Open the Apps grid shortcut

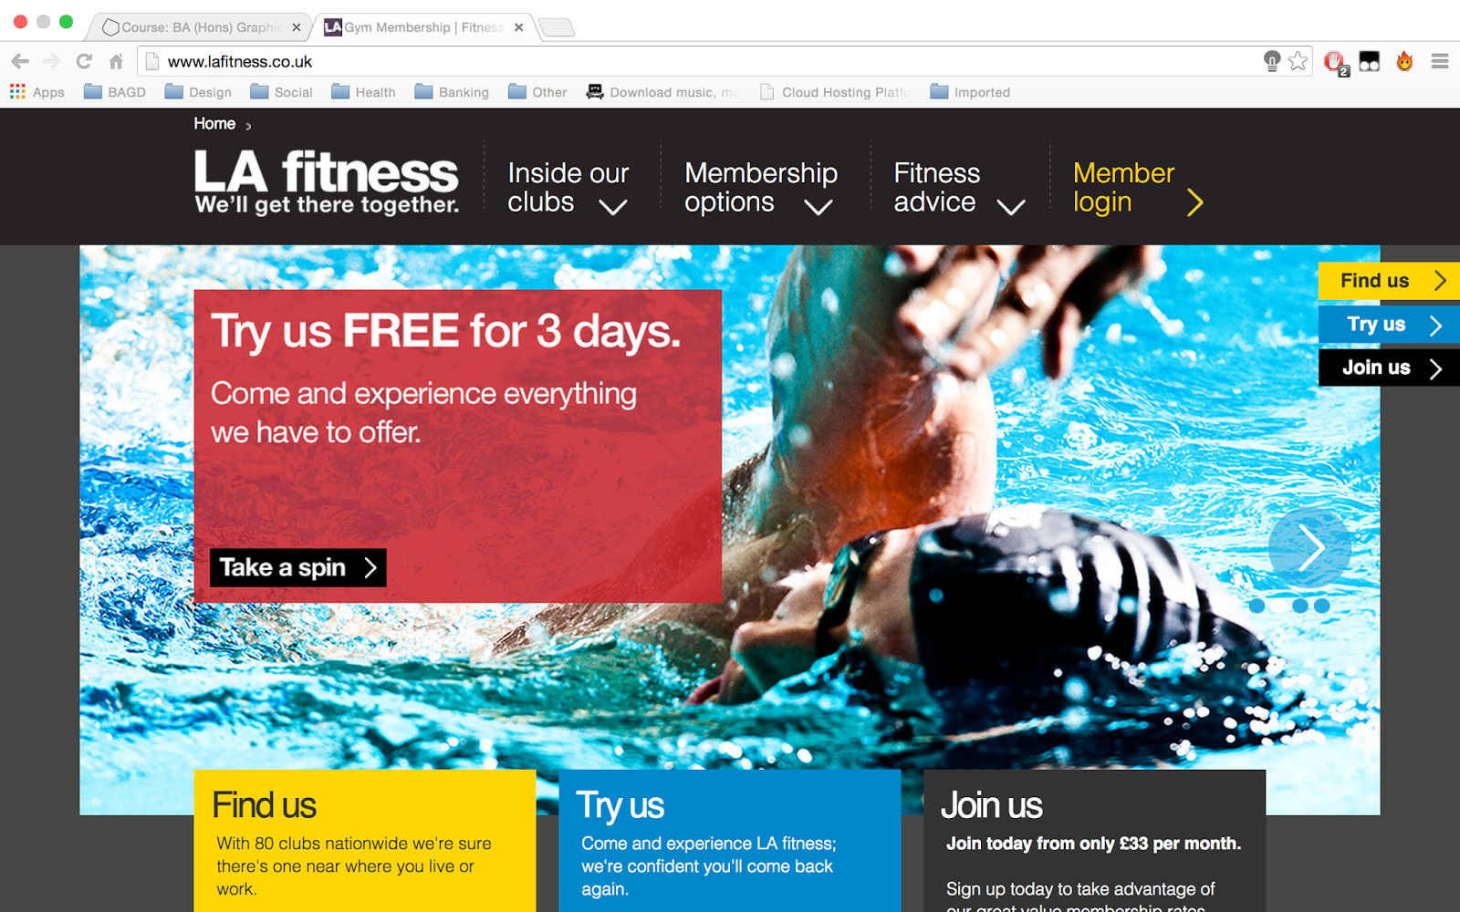pyautogui.click(x=37, y=92)
